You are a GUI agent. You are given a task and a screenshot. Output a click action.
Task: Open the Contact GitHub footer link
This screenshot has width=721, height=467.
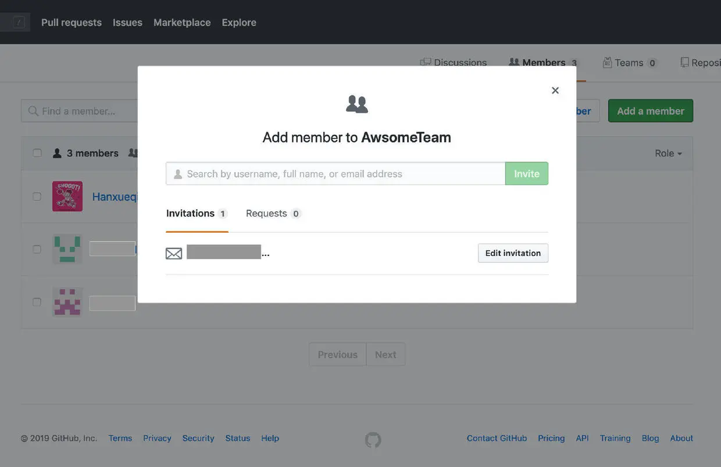497,438
